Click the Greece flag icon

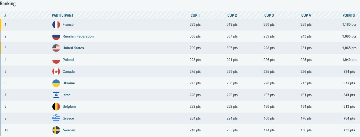pyautogui.click(x=56, y=118)
